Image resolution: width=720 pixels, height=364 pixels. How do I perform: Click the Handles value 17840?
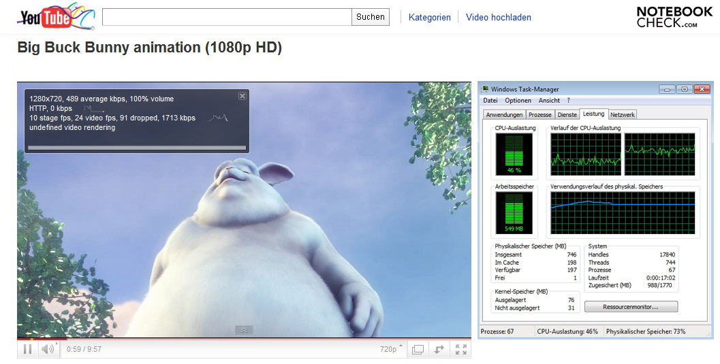pos(667,254)
